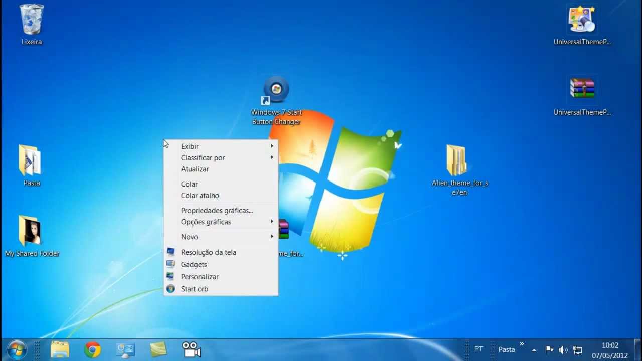
Task: Select the Alien_theme_for_se7en folder icon
Action: pos(456,160)
